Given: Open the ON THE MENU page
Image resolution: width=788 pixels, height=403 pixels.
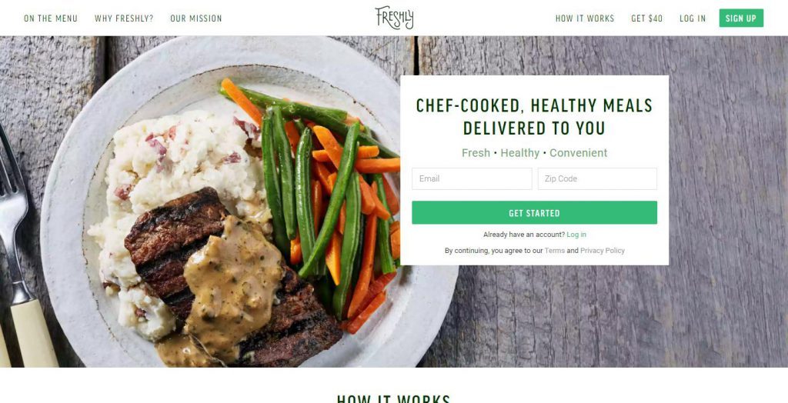Looking at the screenshot, I should [51, 18].
